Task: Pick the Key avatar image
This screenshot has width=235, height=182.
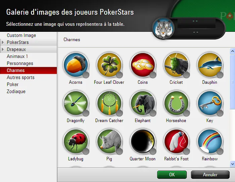Action: click(210, 103)
